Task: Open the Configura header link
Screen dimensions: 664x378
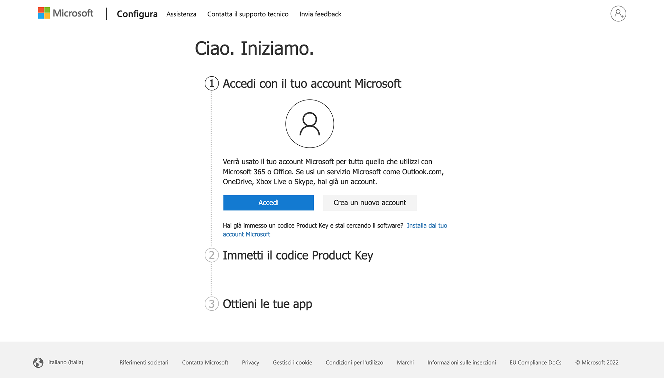Action: [137, 14]
